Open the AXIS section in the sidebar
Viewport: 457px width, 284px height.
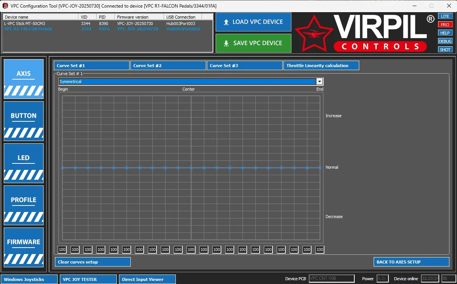point(23,79)
